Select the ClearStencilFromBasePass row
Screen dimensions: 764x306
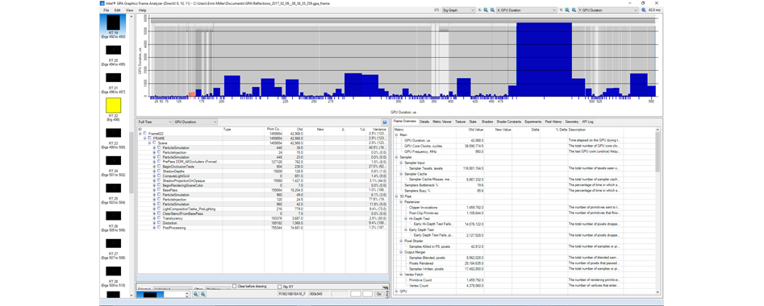pos(263,213)
